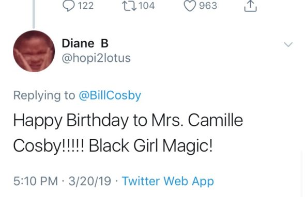The width and height of the screenshot is (305, 197).
Task: Click the Twitter Web App link
Action: (168, 181)
